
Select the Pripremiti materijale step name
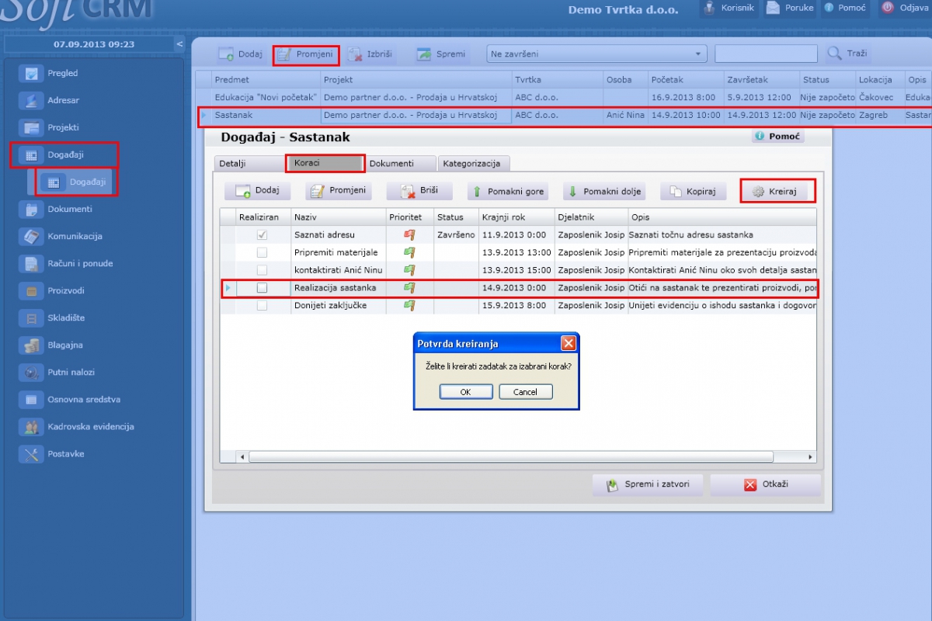(x=336, y=252)
